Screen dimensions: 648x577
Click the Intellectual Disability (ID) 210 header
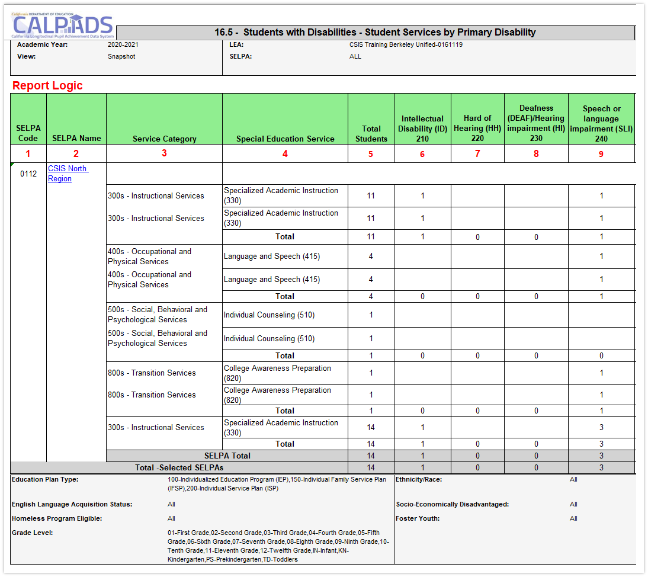422,129
